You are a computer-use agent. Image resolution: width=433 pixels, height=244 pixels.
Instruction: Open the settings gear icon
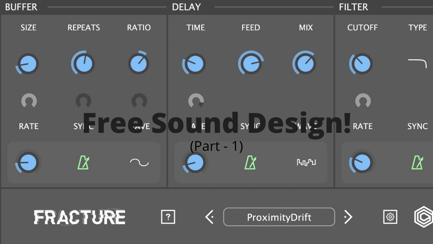coord(390,217)
